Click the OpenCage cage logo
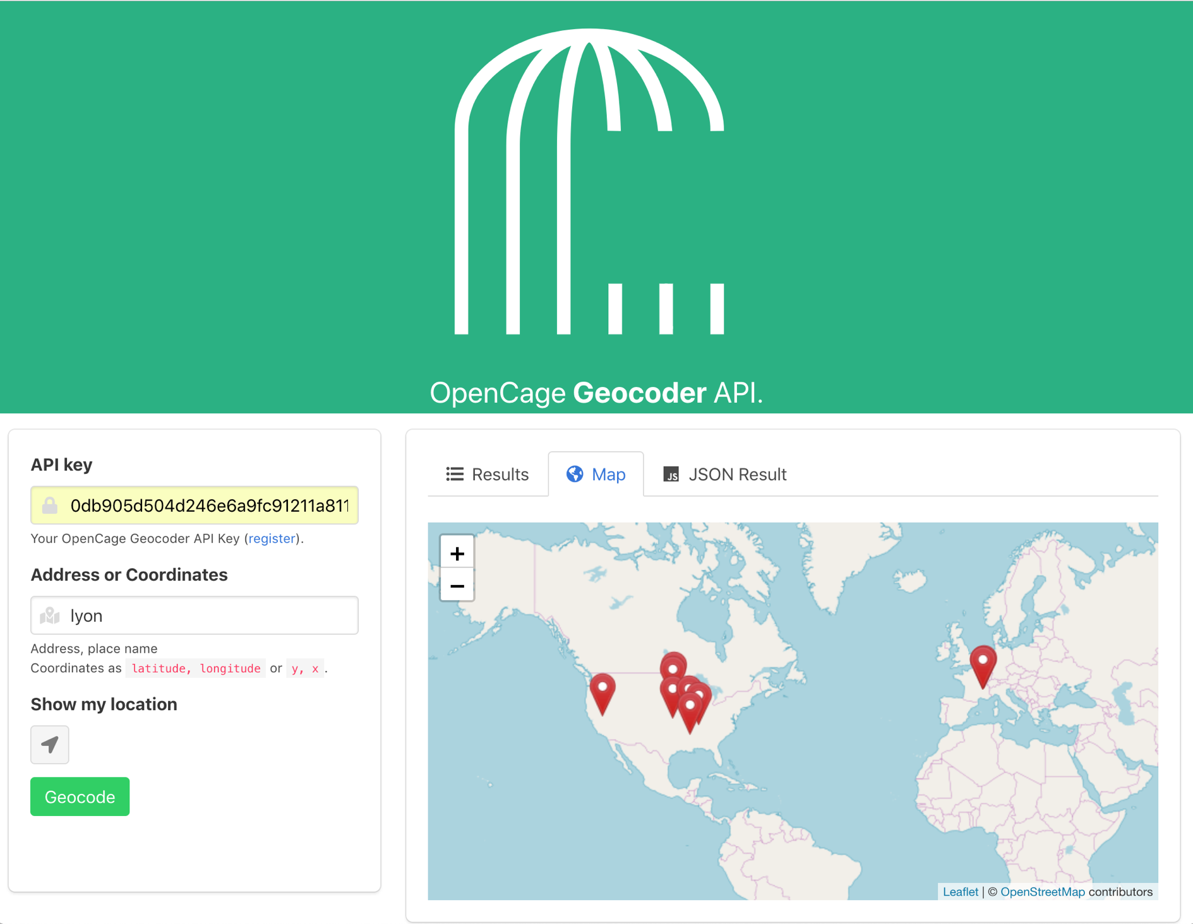The height and width of the screenshot is (924, 1193). tap(589, 181)
